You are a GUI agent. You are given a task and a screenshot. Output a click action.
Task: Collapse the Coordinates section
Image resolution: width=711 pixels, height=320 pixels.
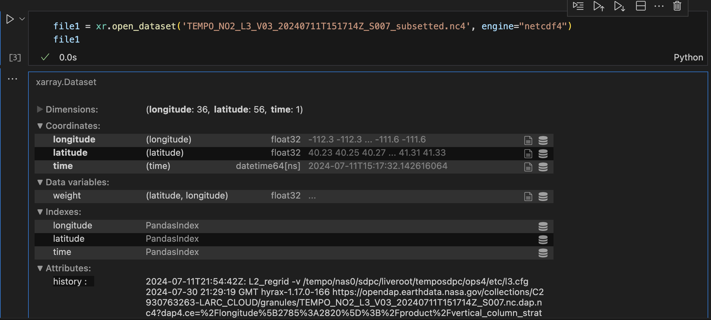[40, 126]
